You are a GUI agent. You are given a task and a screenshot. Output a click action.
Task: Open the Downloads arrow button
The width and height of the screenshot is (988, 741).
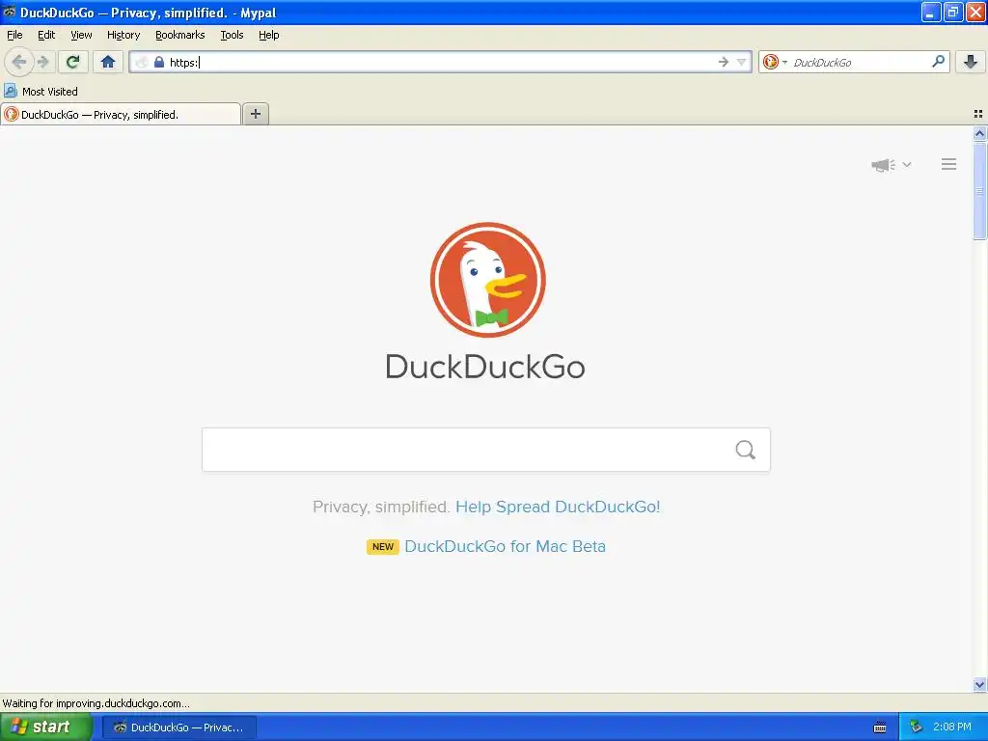tap(971, 62)
